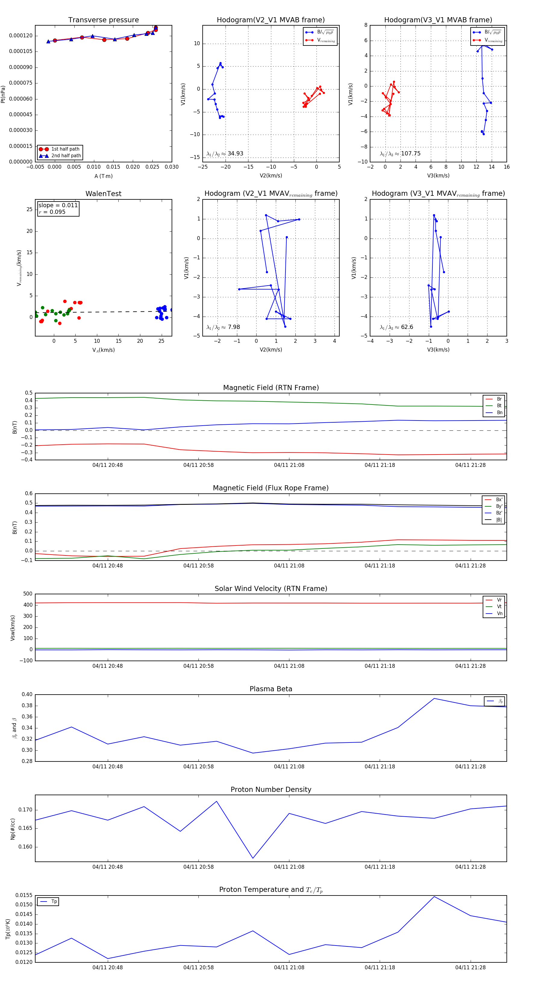Click '04/11 21:08' tick under Plasma Beta plot

[x=289, y=766]
